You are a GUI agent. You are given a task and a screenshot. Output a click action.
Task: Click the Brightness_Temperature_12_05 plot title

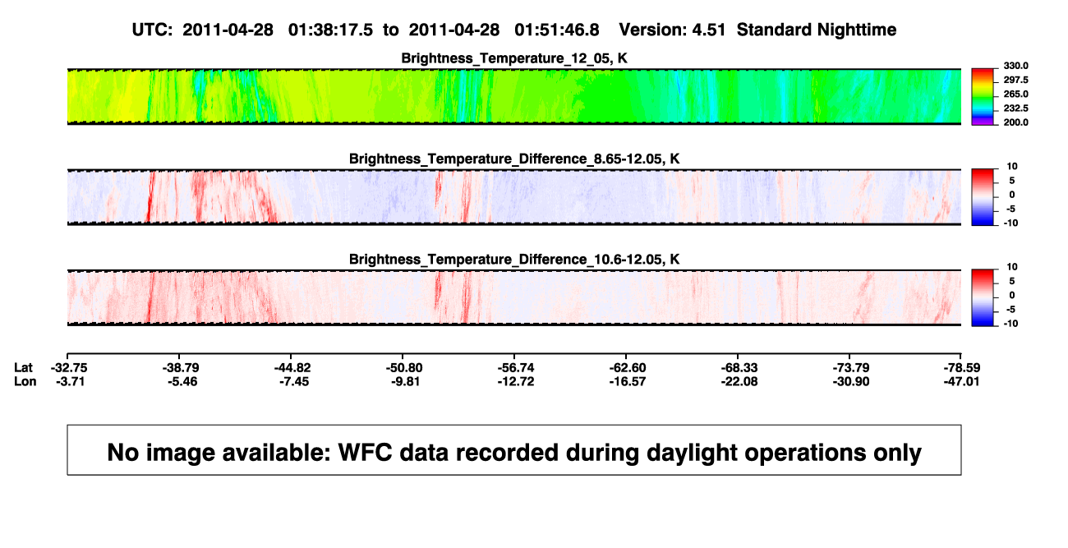pyautogui.click(x=514, y=58)
